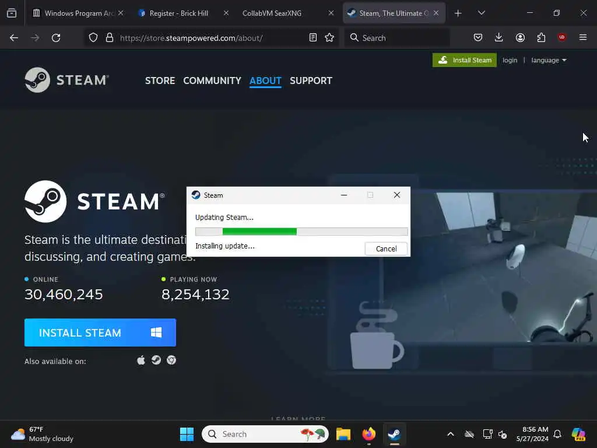Show hidden system tray icons
The height and width of the screenshot is (448, 597).
click(451, 434)
